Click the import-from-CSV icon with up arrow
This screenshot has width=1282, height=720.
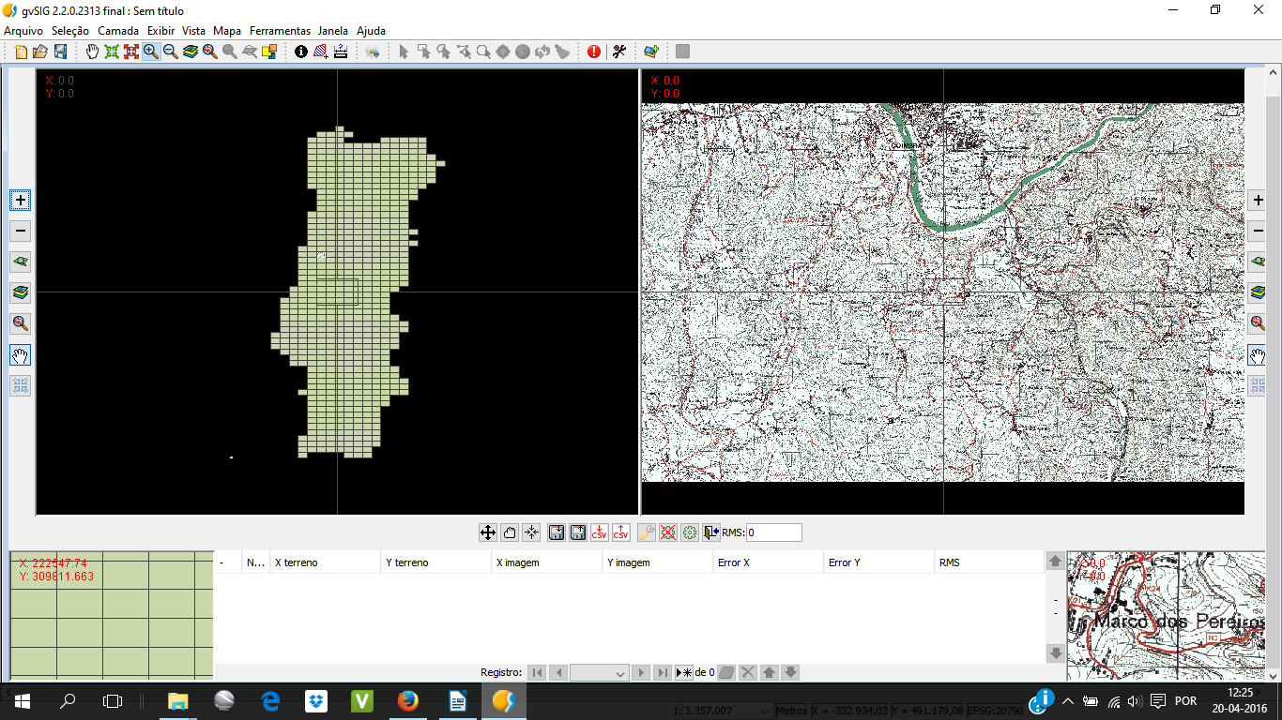click(621, 532)
